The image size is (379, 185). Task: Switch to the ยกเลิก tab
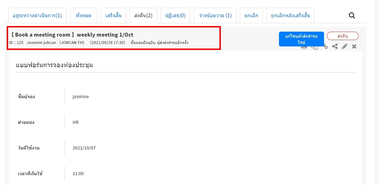click(x=251, y=15)
